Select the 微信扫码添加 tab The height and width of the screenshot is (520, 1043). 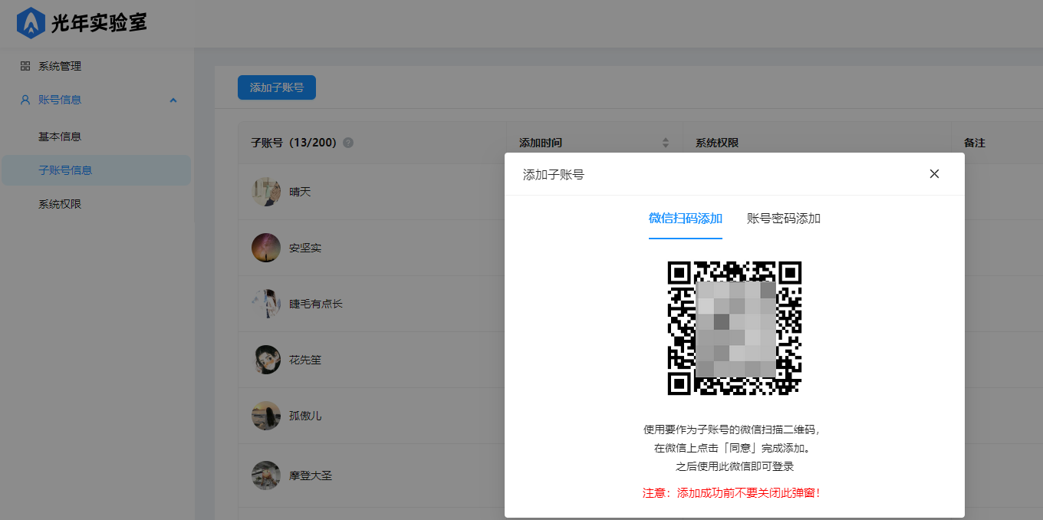point(685,219)
